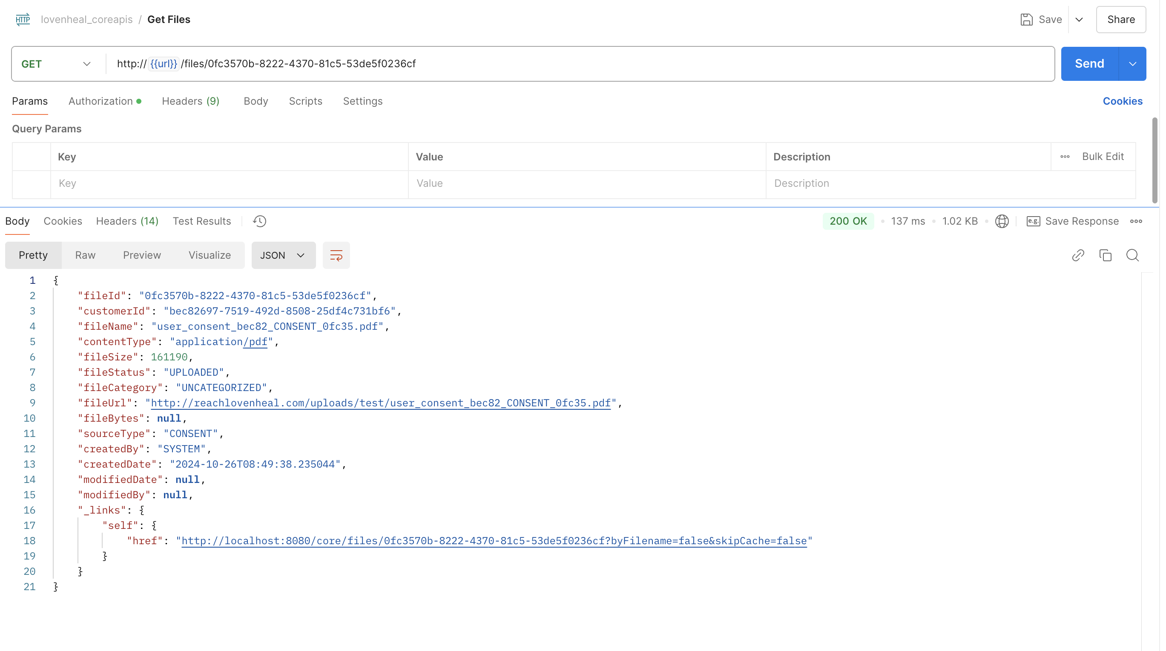Click the fileName value user_consent pdf
1166x651 pixels.
click(x=267, y=327)
